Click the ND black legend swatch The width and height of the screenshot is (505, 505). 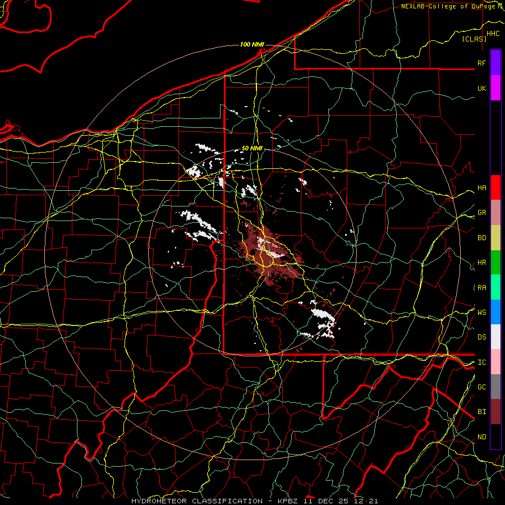click(495, 437)
